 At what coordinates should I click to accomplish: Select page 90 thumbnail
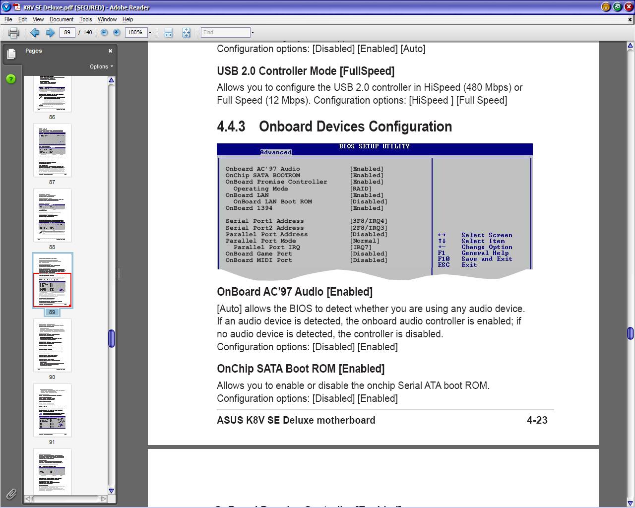tap(52, 345)
